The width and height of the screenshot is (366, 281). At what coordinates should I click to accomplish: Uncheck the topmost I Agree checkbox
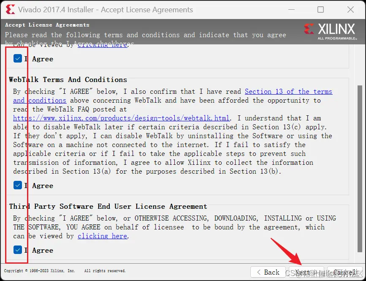pyautogui.click(x=18, y=59)
